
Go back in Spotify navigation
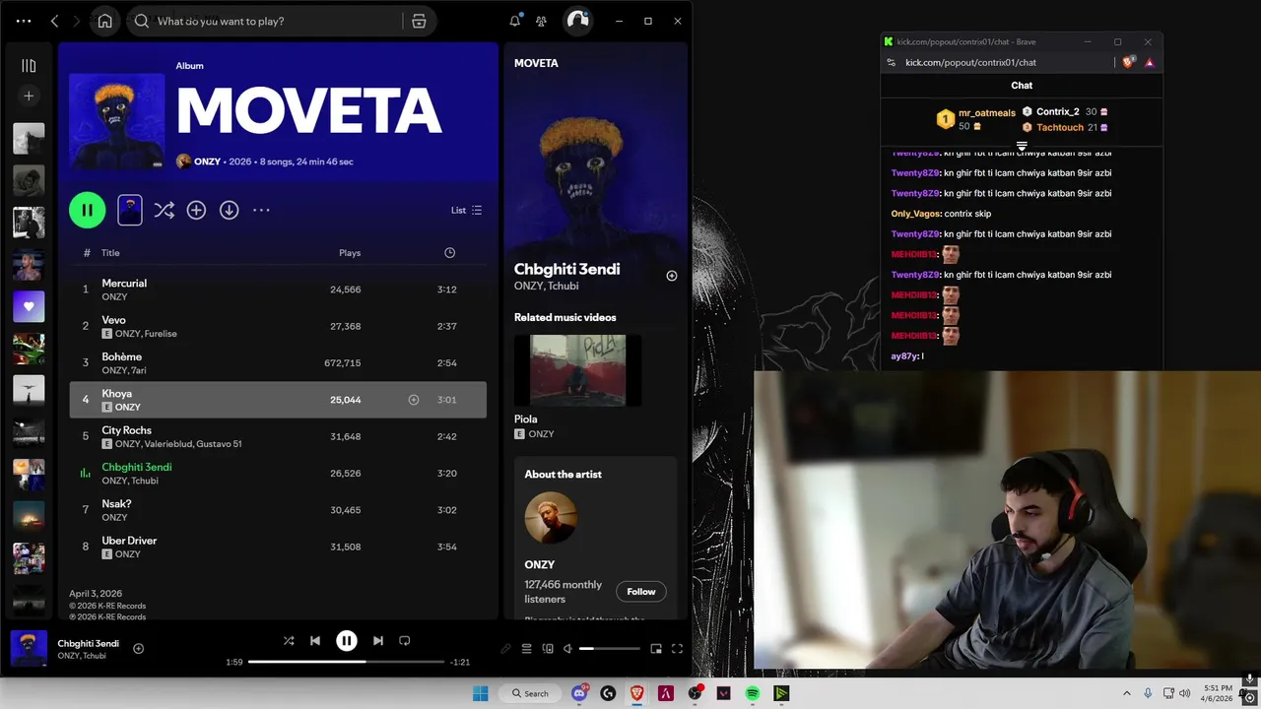pyautogui.click(x=54, y=21)
